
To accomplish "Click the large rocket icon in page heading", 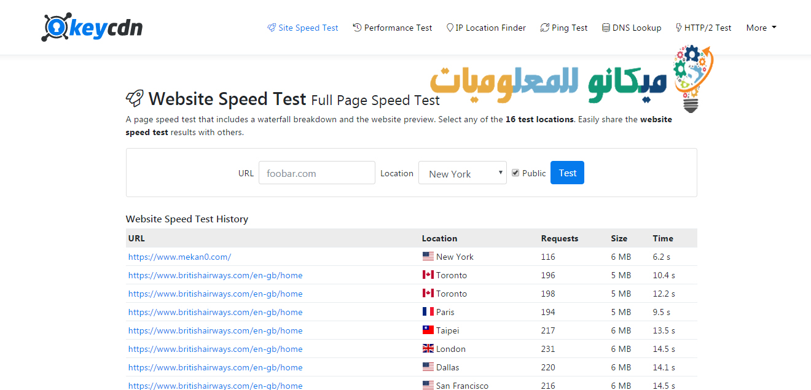I will point(135,99).
